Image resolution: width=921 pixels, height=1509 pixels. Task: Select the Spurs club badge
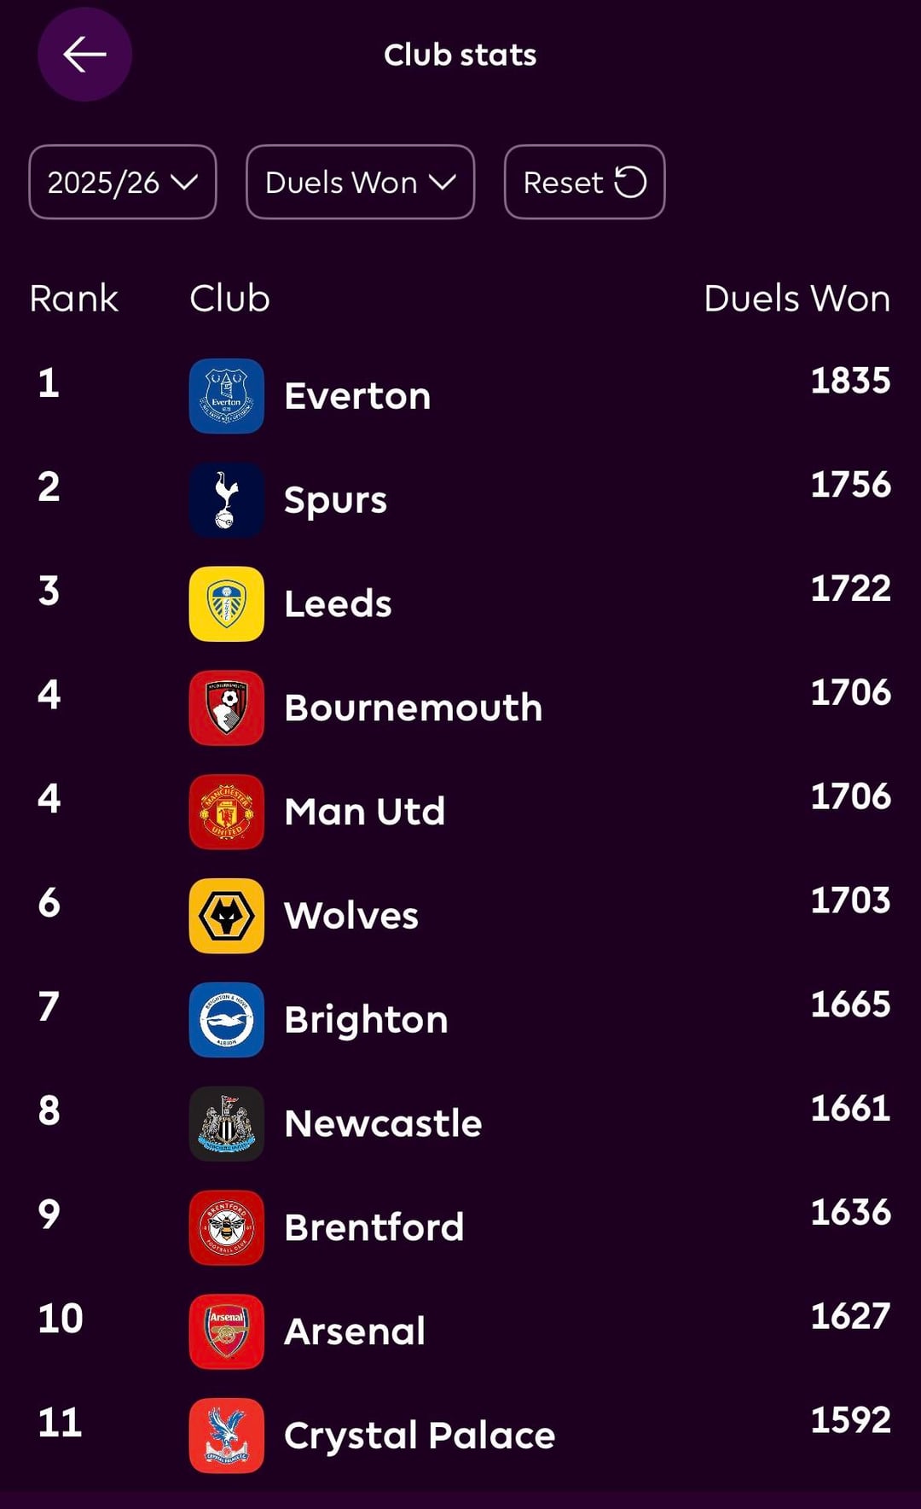pyautogui.click(x=226, y=500)
